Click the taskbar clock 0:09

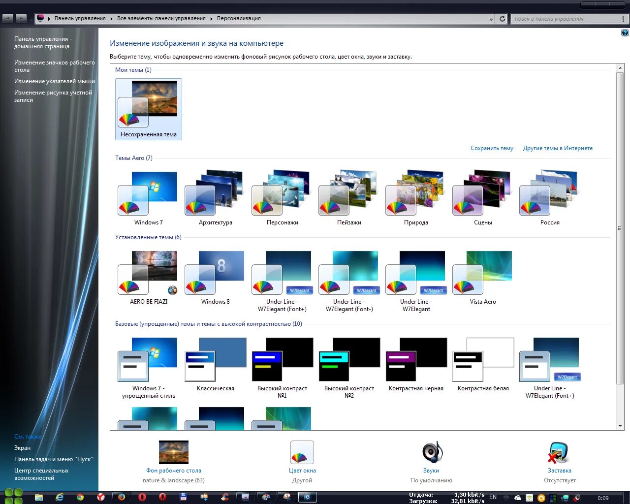click(603, 498)
